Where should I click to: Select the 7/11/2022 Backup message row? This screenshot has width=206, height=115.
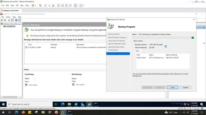click(x=65, y=47)
